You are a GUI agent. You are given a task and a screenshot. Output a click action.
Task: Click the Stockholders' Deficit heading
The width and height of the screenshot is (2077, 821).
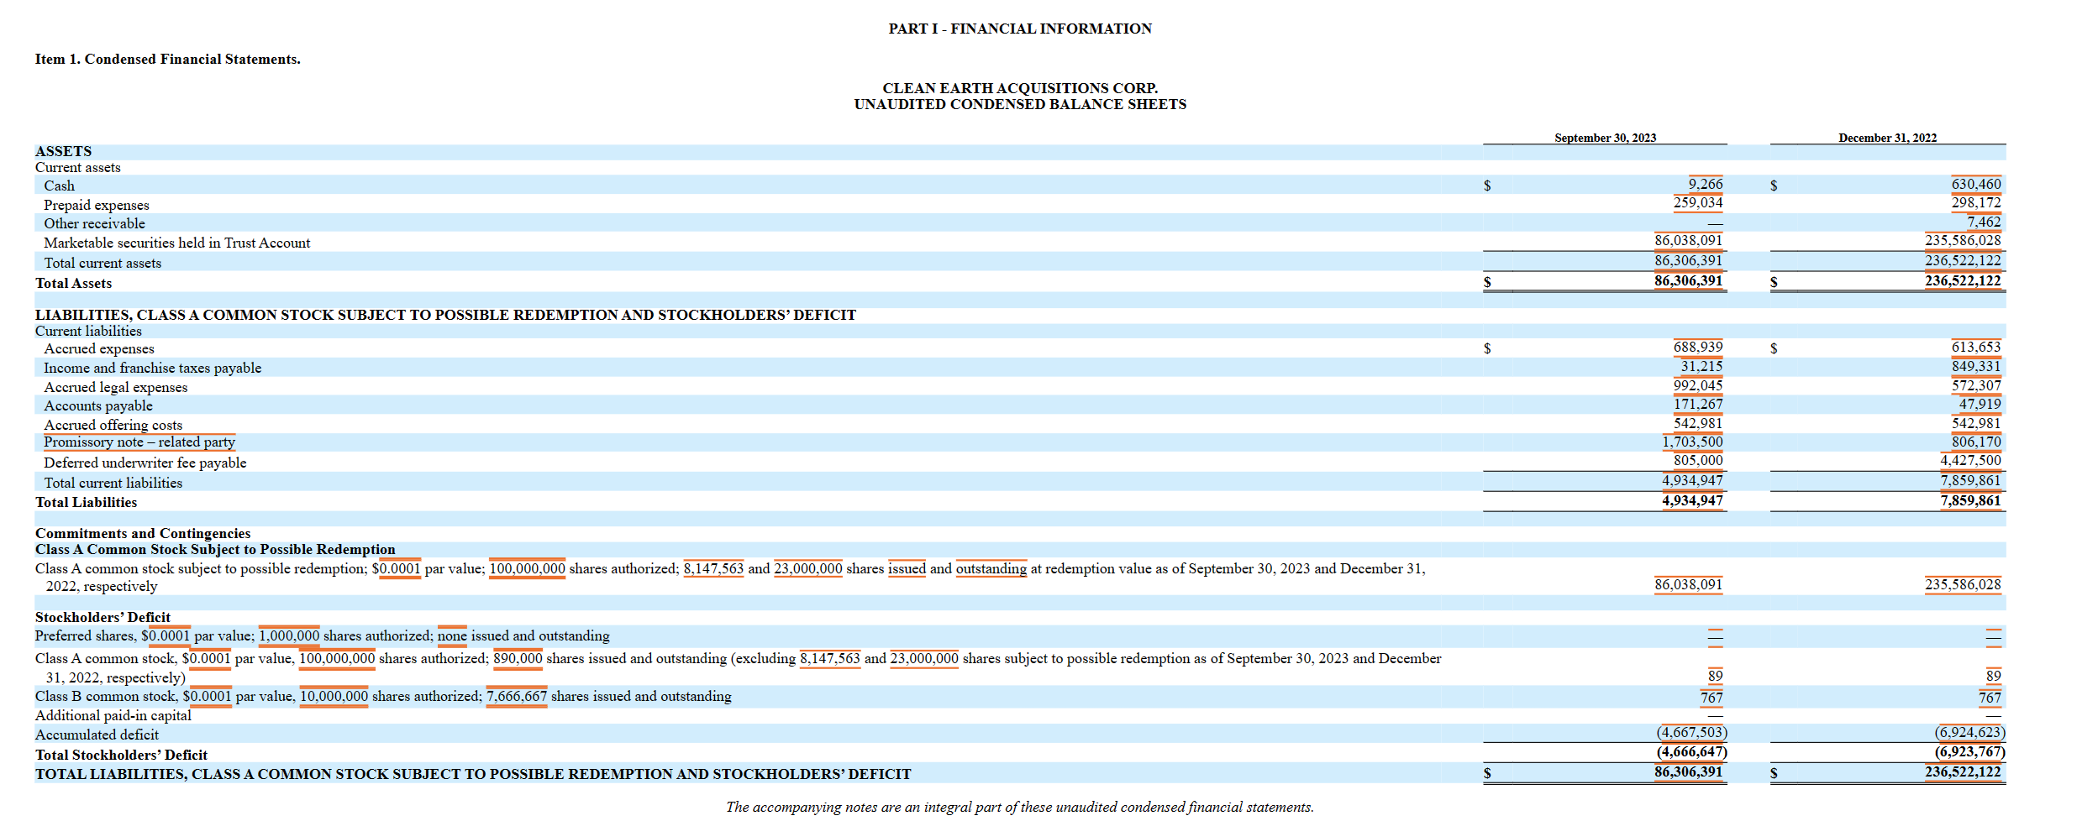click(x=103, y=617)
